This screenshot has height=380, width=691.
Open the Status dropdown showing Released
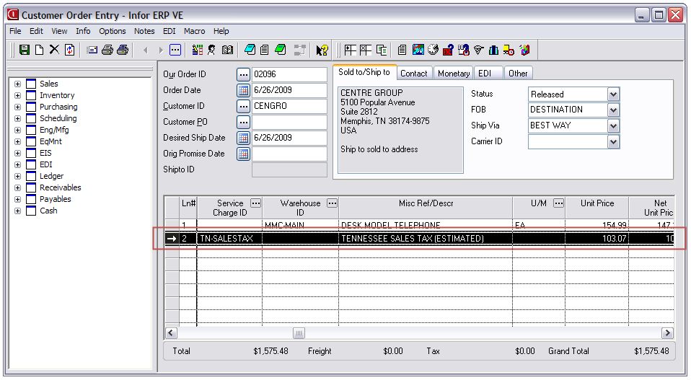tap(613, 94)
